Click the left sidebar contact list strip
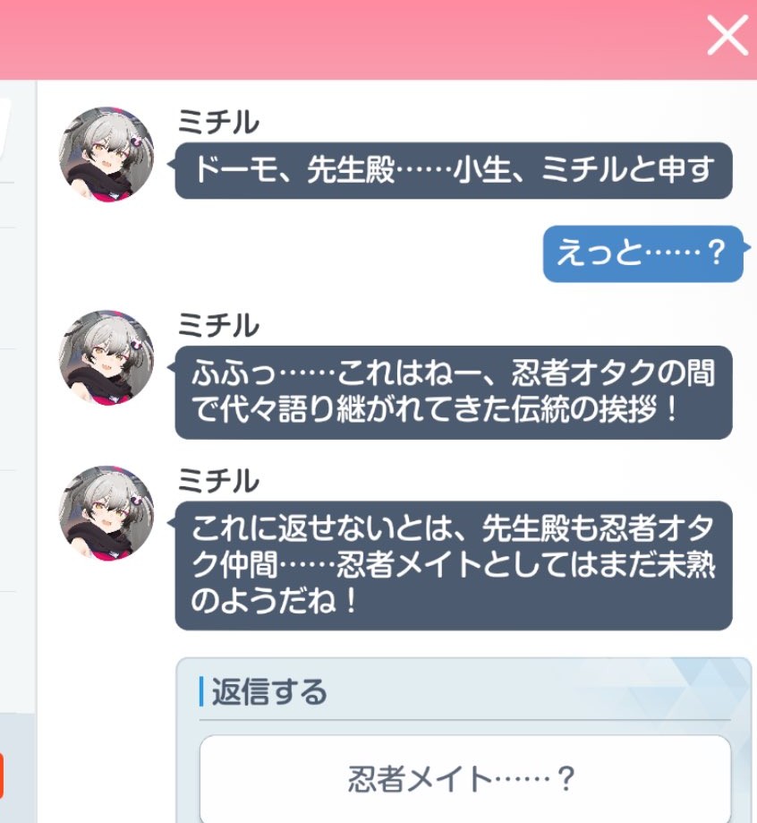Image resolution: width=757 pixels, height=823 pixels. pos(18,399)
